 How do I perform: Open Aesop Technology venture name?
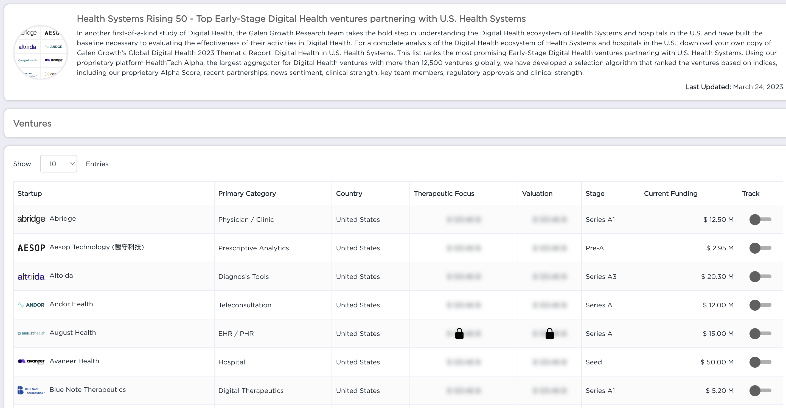(x=97, y=247)
